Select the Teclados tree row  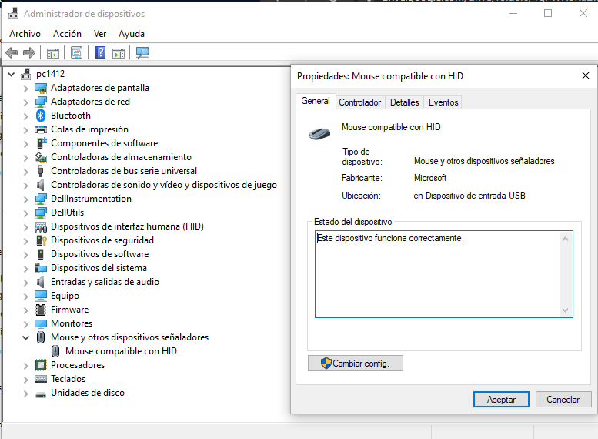point(68,379)
